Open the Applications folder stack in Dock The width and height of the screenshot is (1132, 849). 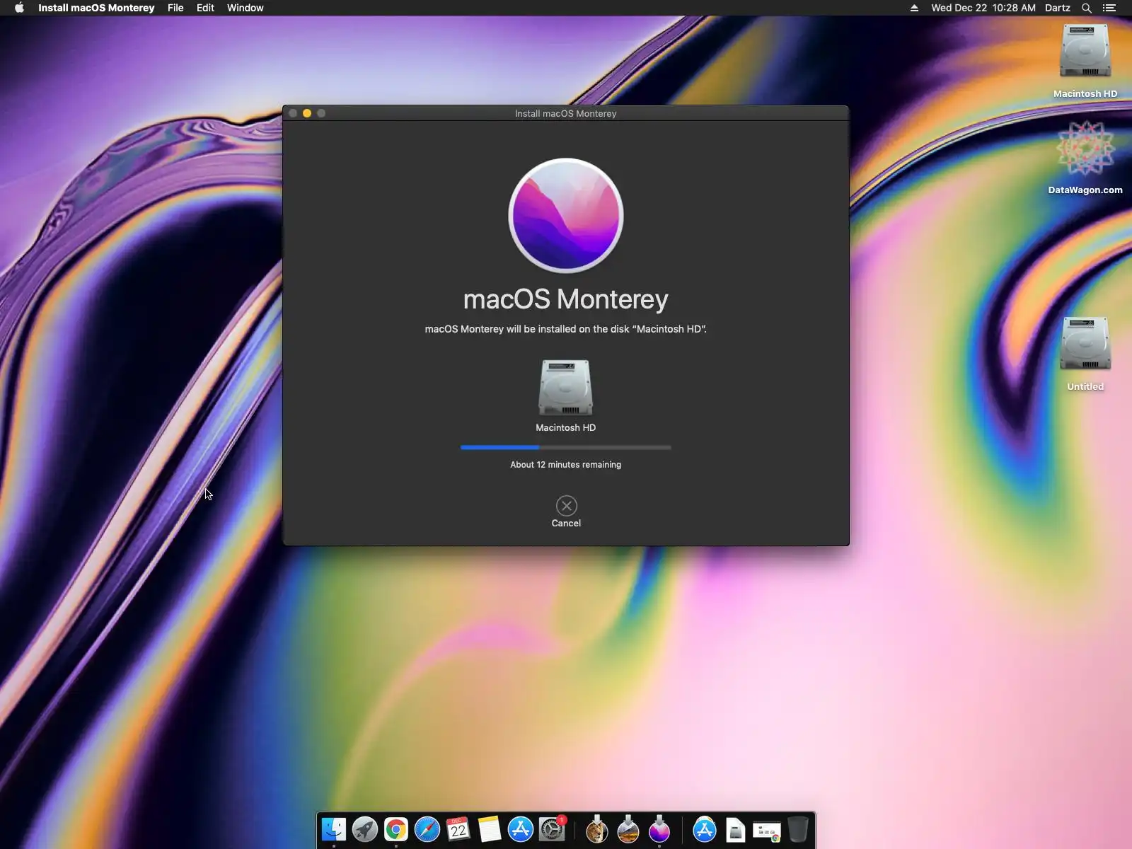pos(705,829)
